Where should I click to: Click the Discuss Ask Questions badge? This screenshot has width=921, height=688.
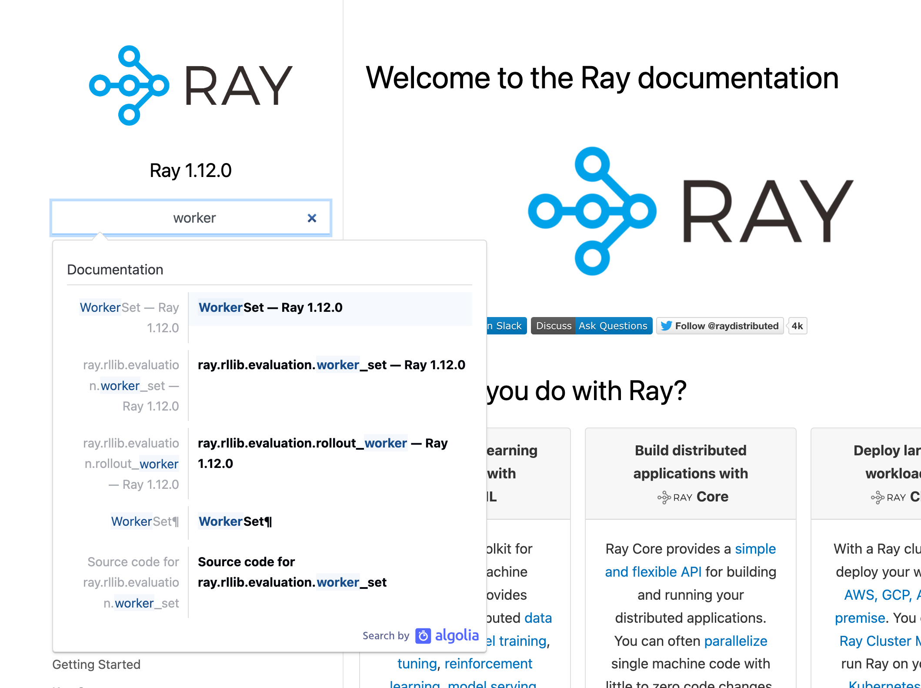tap(591, 326)
